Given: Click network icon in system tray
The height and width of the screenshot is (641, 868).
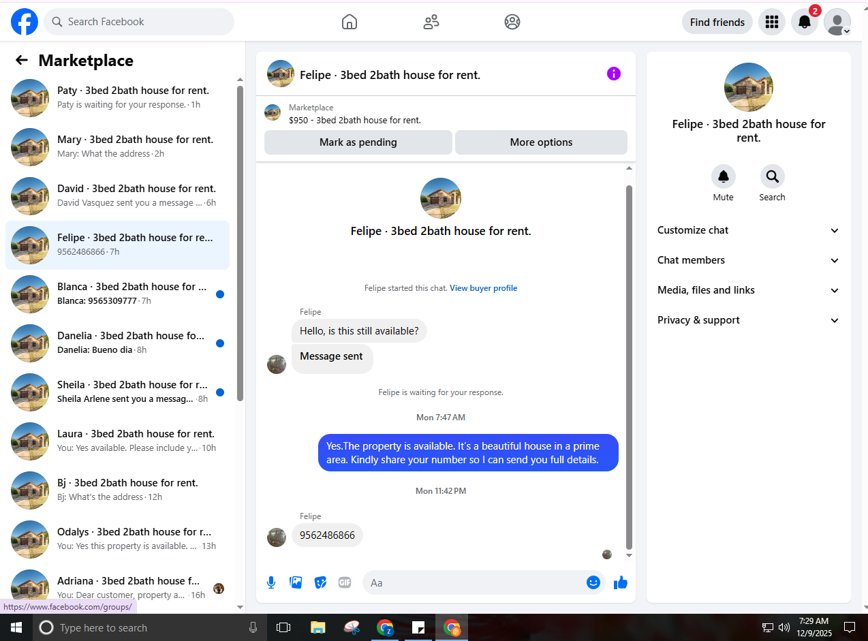Looking at the screenshot, I should [x=768, y=627].
